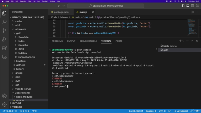The height and width of the screenshot is (113, 201).
Task: Switch to the package.json editor tab
Action: coord(61,12)
